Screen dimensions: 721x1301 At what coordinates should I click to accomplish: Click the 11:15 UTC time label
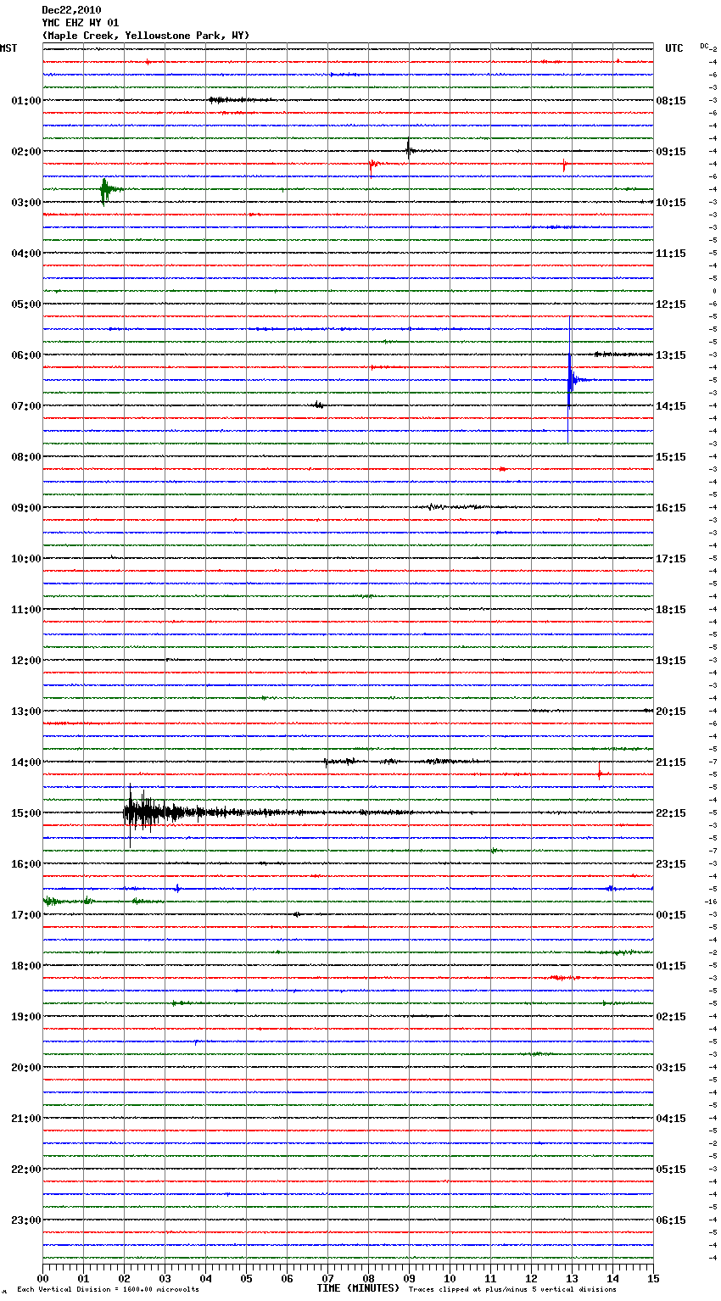[x=671, y=254]
